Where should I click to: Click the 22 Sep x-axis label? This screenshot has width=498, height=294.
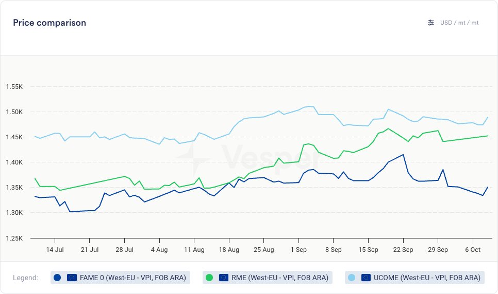(x=403, y=249)
